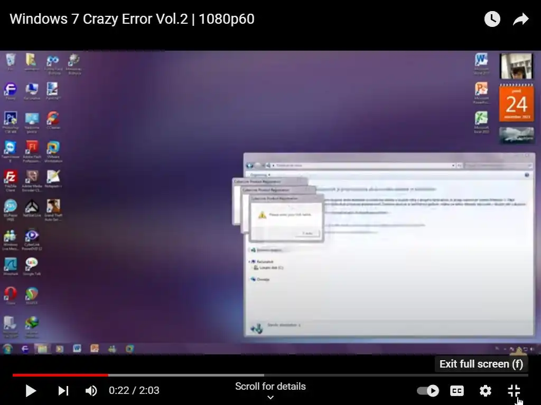Click the Opera browser desktop shortcut
Image resolution: width=541 pixels, height=405 pixels.
[11, 295]
